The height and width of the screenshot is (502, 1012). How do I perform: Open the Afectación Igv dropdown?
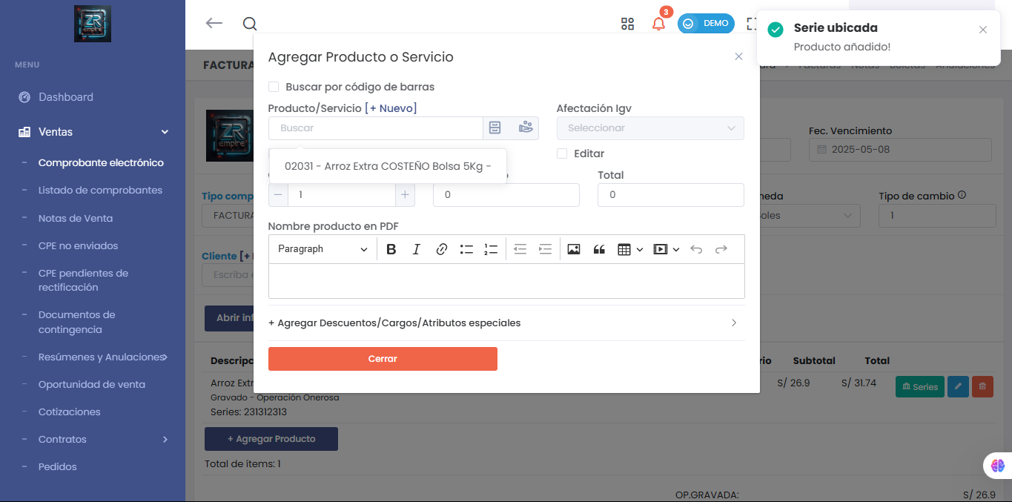coord(649,128)
